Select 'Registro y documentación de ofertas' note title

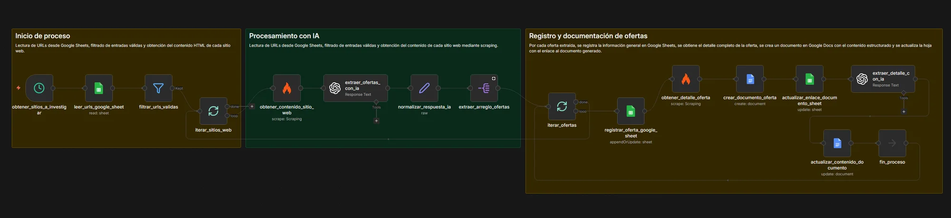coord(588,36)
